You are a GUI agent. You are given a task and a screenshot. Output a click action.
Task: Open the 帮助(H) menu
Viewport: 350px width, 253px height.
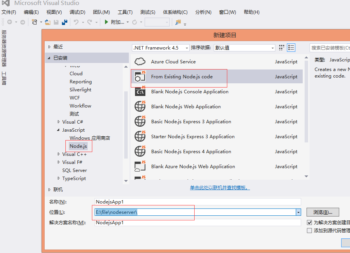[x=252, y=12]
